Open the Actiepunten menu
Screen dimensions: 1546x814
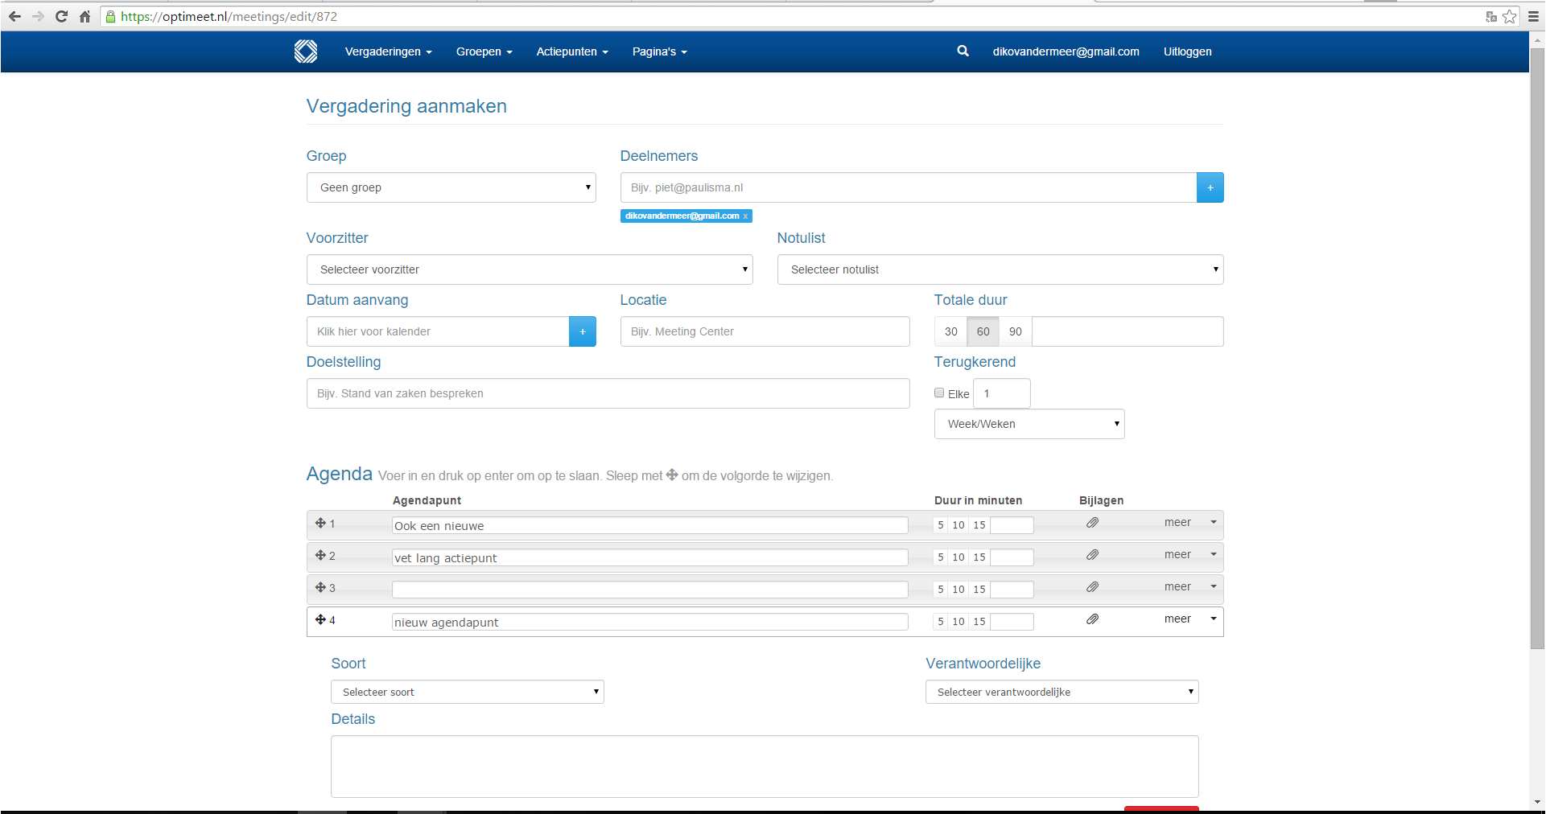571,51
